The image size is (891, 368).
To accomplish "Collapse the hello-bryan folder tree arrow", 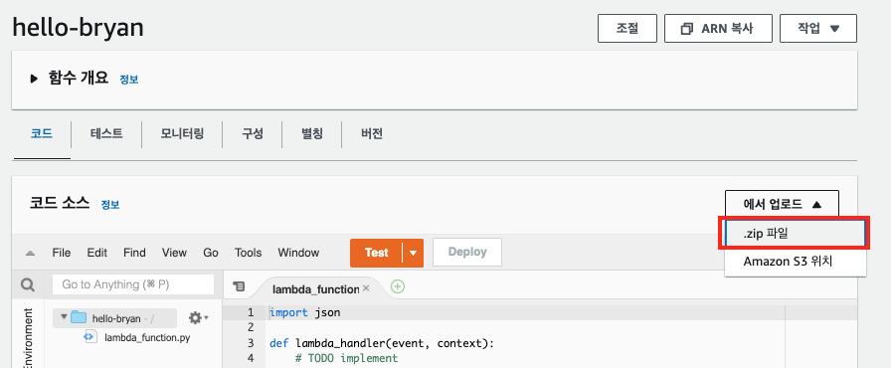I will [x=64, y=317].
